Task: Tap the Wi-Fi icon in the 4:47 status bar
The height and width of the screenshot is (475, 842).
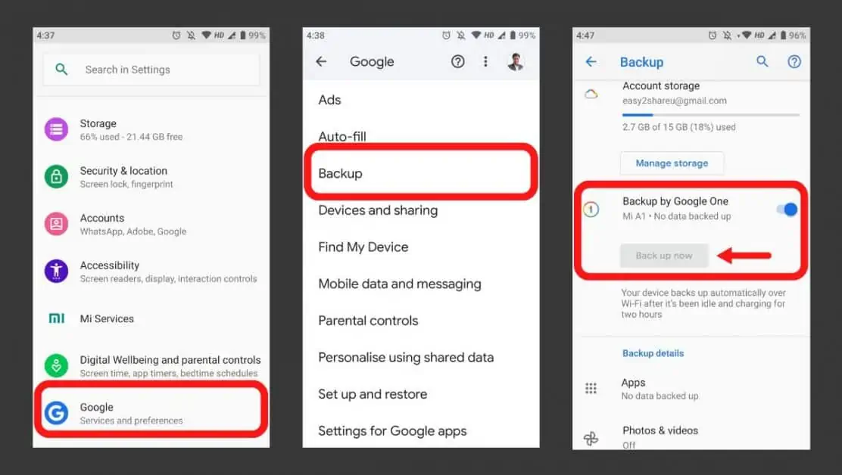Action: (x=746, y=36)
